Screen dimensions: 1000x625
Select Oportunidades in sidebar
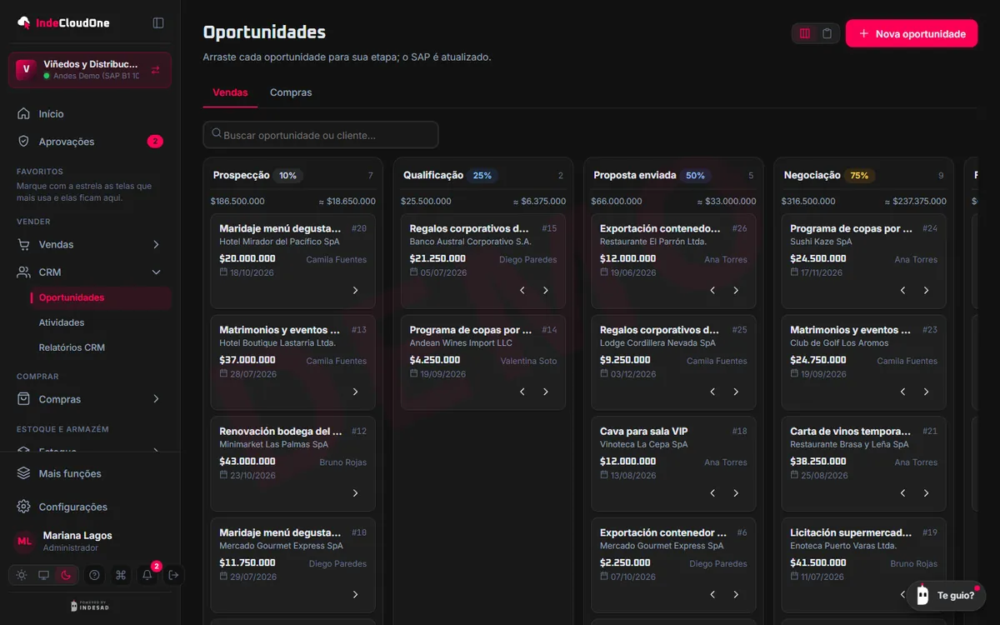pyautogui.click(x=100, y=297)
